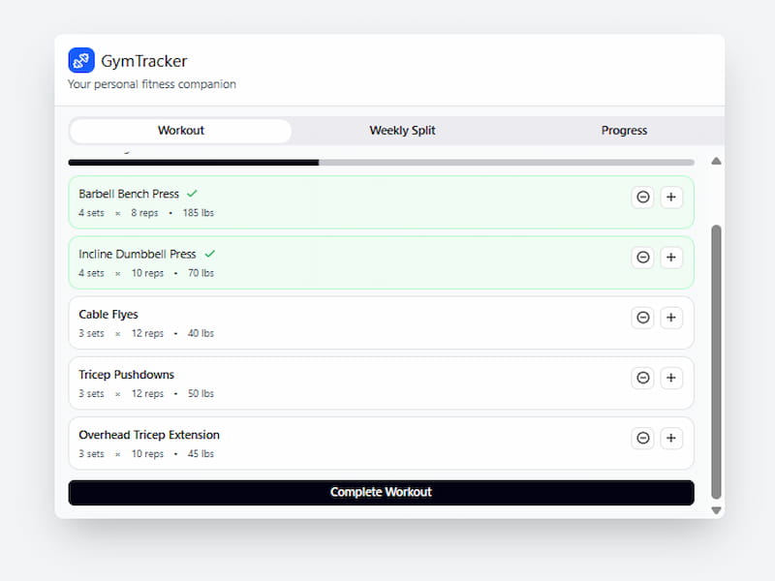Viewport: 775px width, 581px height.
Task: Add to Overhead Tricep Extension with plus
Action: 671,438
